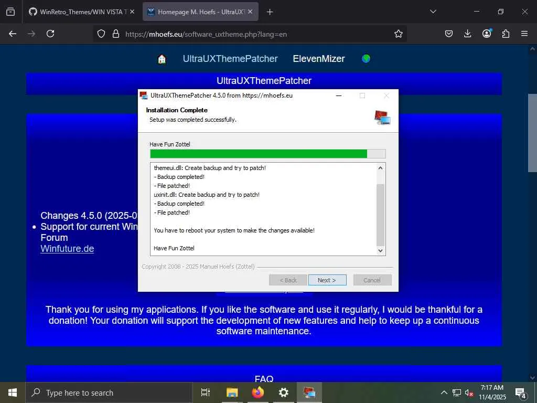
Task: Click the site padlock security icon
Action: pyautogui.click(x=116, y=34)
